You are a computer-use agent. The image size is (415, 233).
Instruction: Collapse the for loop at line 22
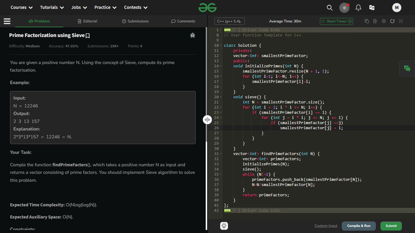point(221,107)
